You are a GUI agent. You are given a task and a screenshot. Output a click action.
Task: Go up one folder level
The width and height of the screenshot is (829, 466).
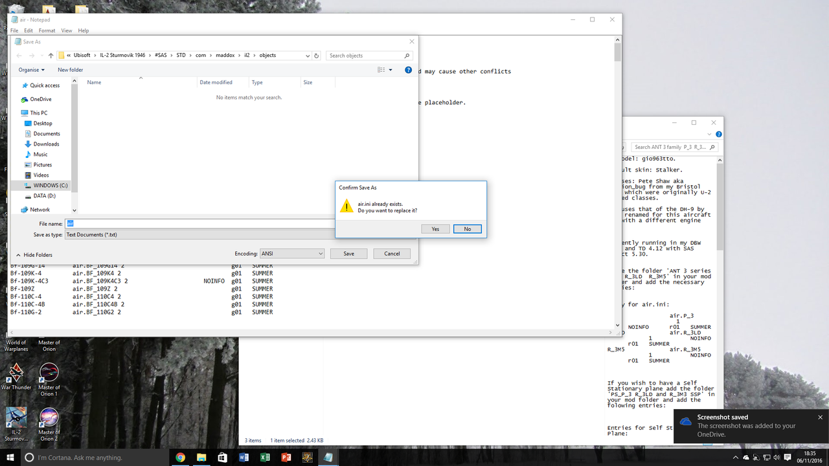tap(51, 56)
